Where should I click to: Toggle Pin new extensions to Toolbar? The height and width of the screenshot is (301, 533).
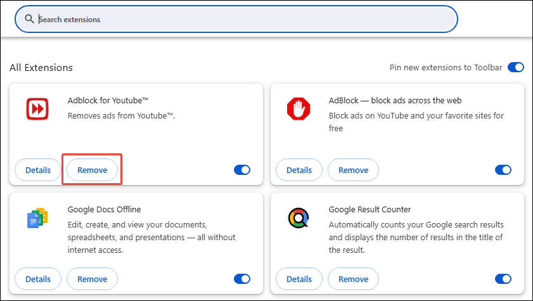click(x=516, y=67)
